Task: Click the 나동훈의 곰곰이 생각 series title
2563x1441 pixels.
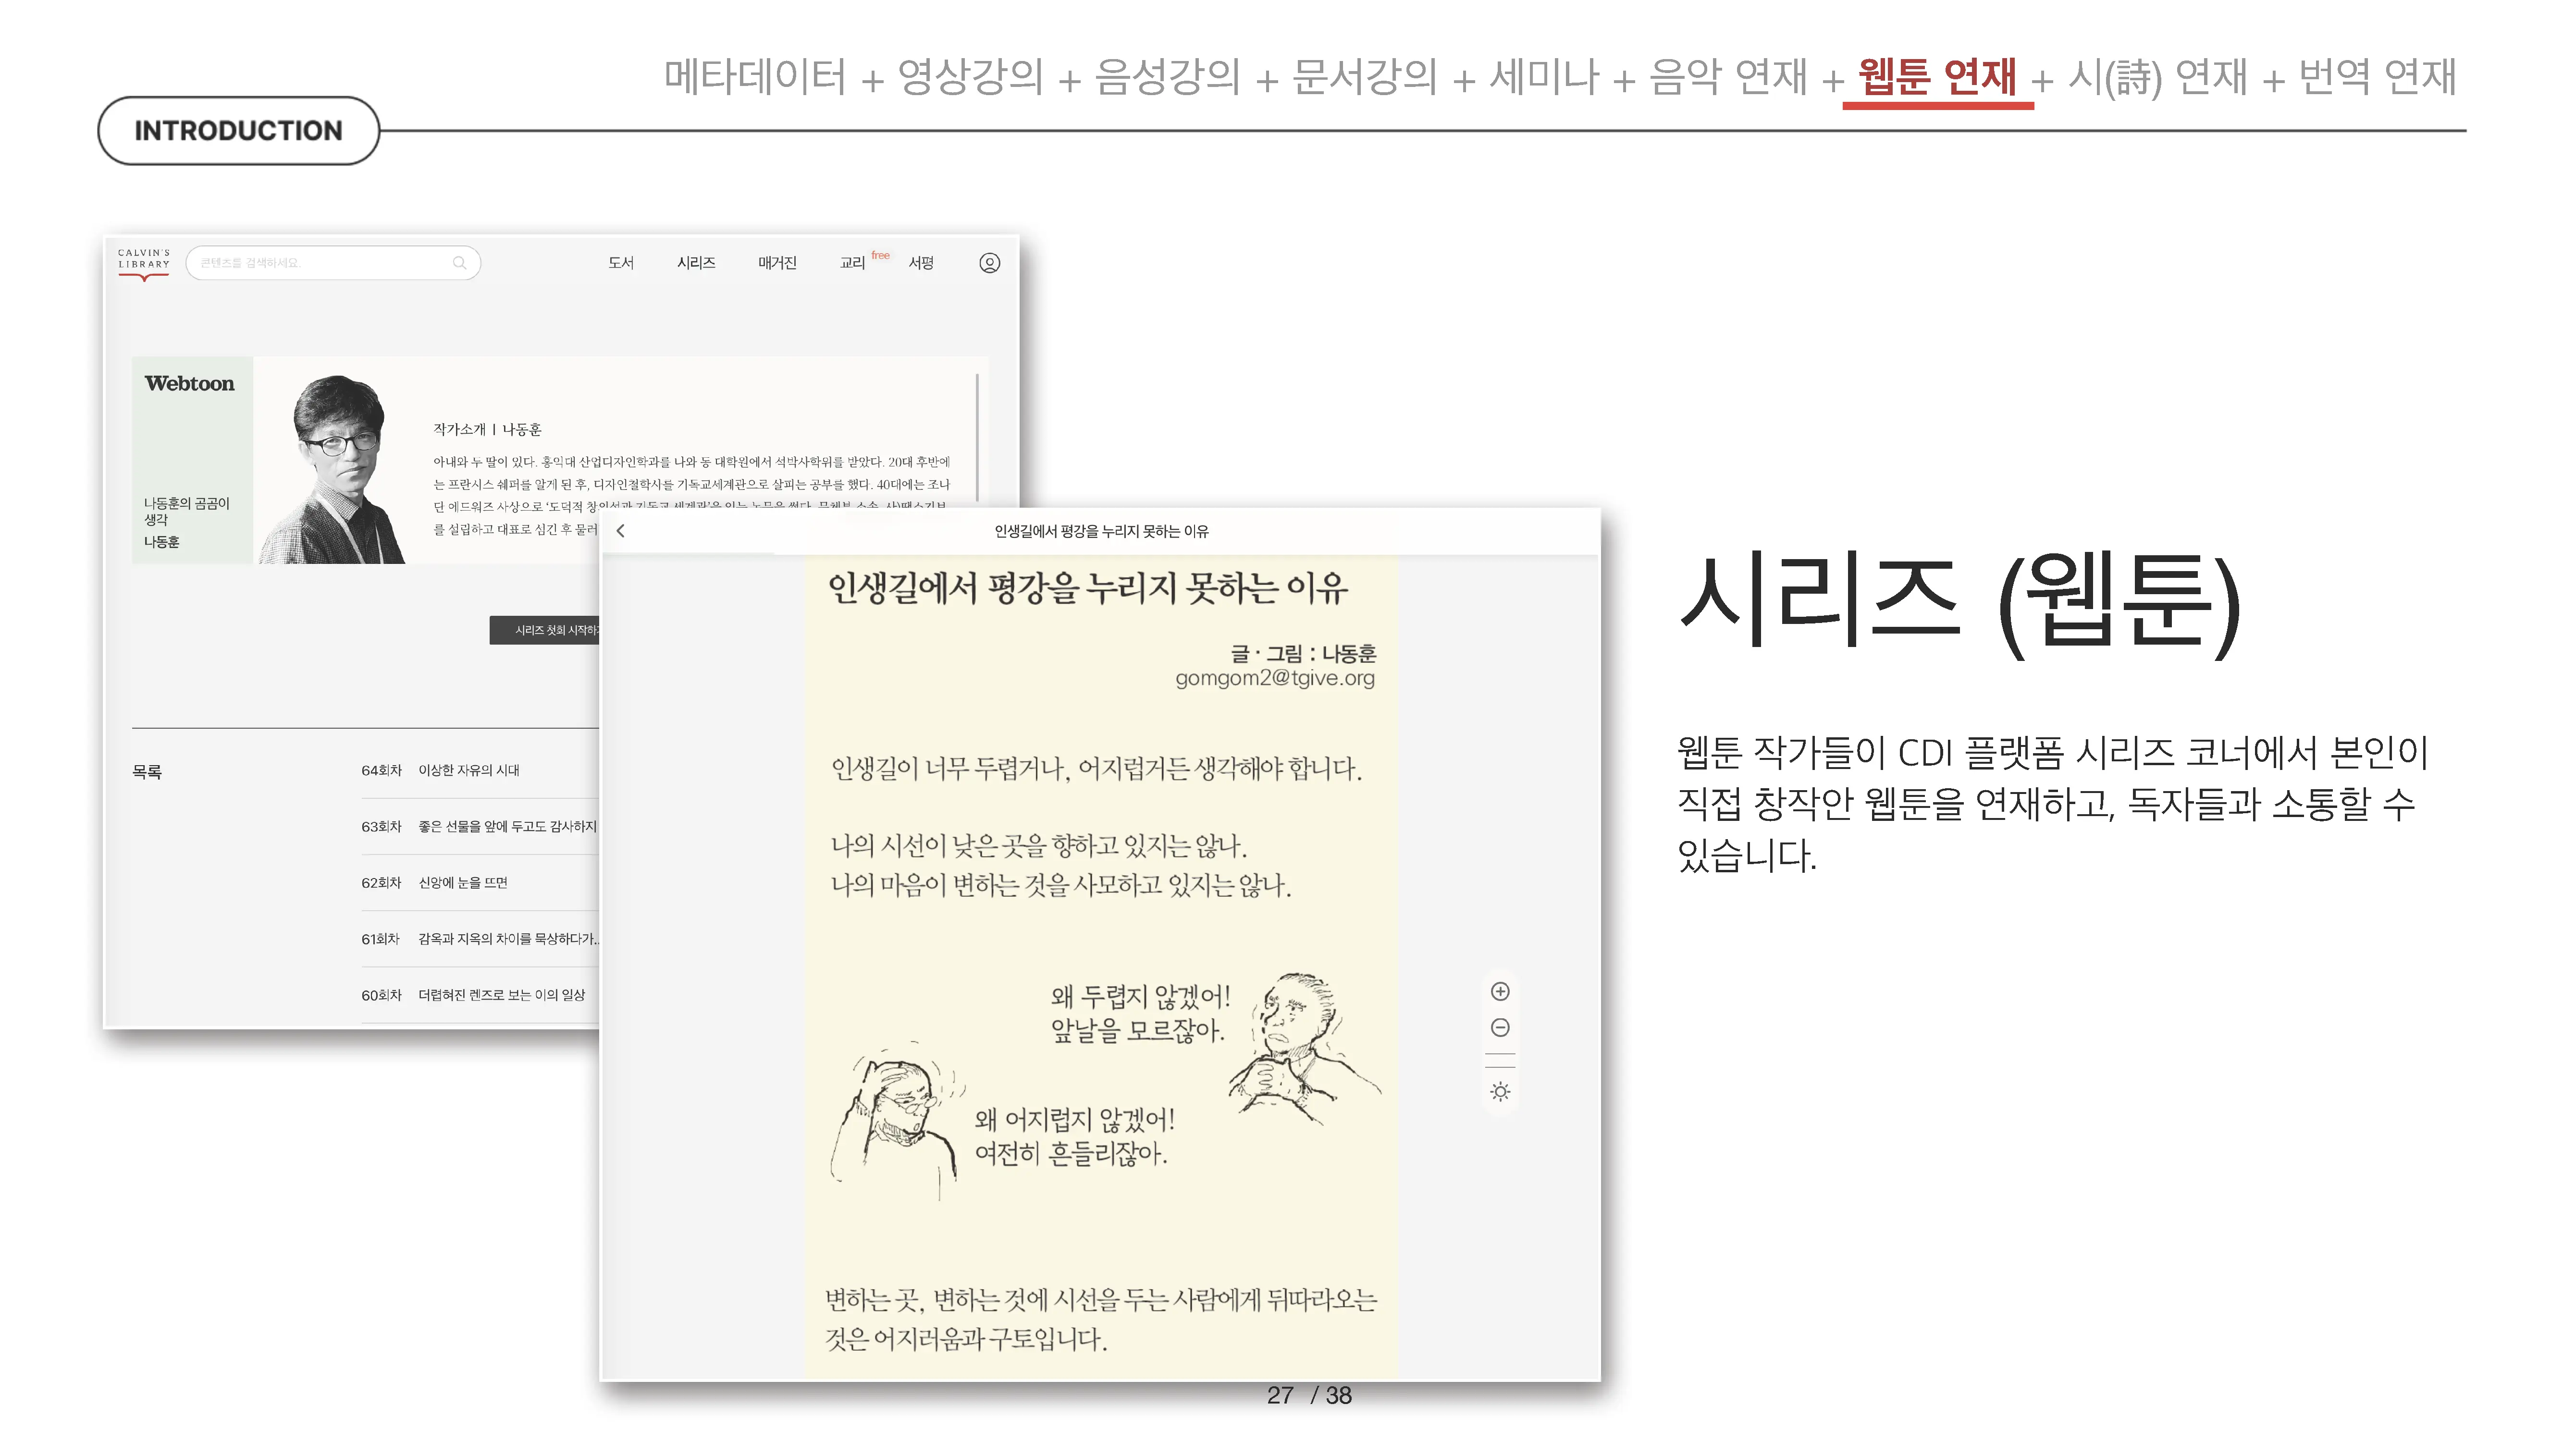Action: click(x=187, y=511)
